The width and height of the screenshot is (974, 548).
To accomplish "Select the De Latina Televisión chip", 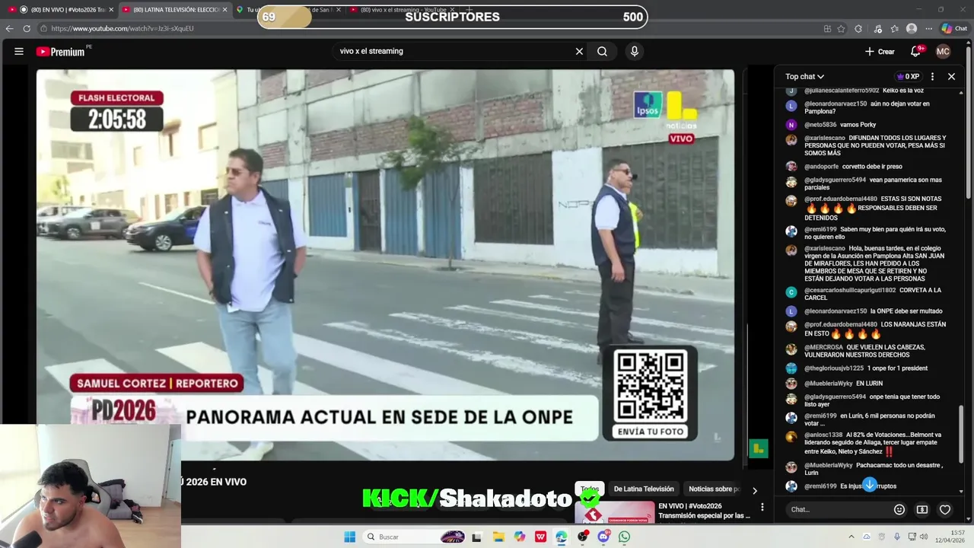I will (x=644, y=489).
